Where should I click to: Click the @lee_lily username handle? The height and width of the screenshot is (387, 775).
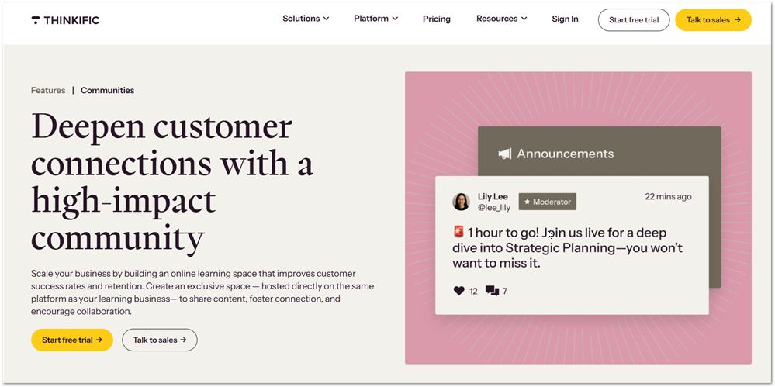click(493, 208)
